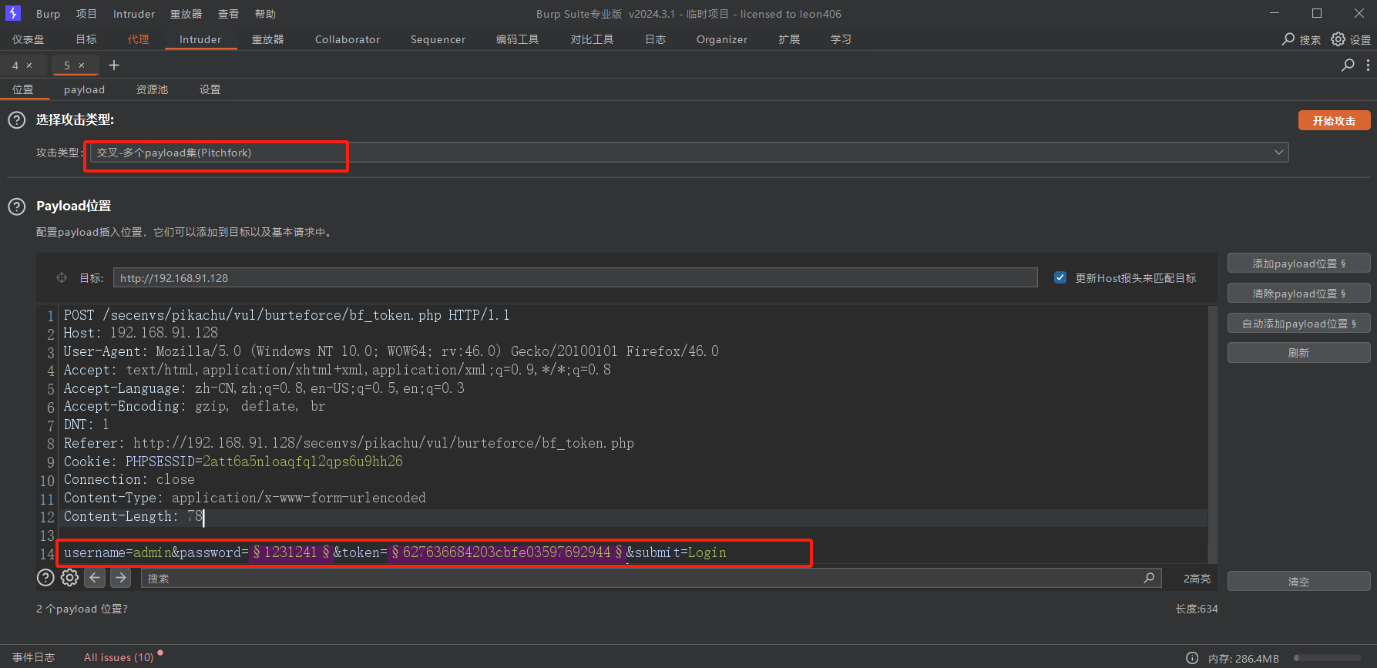Click the editor 搜索 input field
Screen dimensions: 1377x668
650,578
